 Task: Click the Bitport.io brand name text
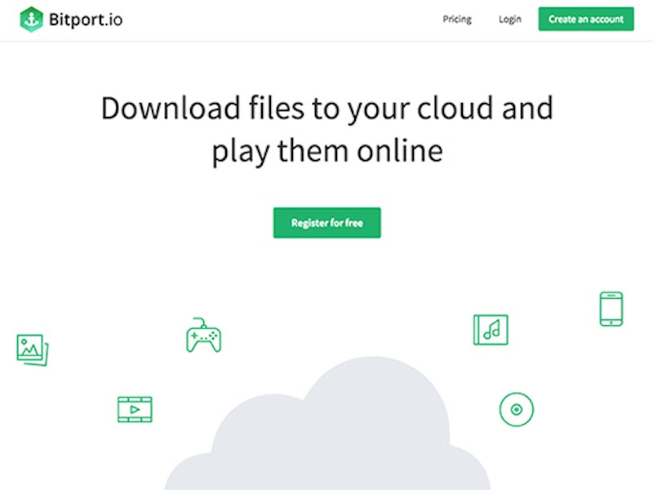[84, 19]
